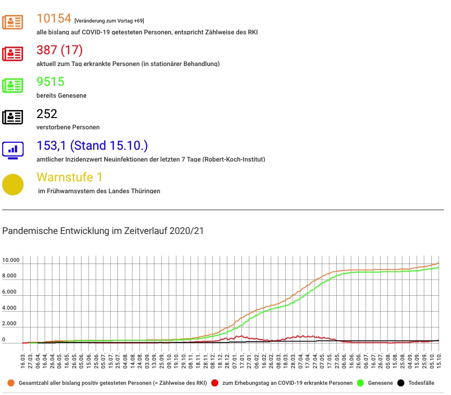
Task: Toggle the zum Erhebungstag erkrankte Personen legend label
Action: click(x=287, y=383)
